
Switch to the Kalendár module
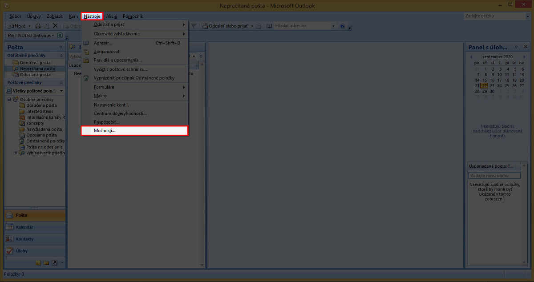[35, 227]
